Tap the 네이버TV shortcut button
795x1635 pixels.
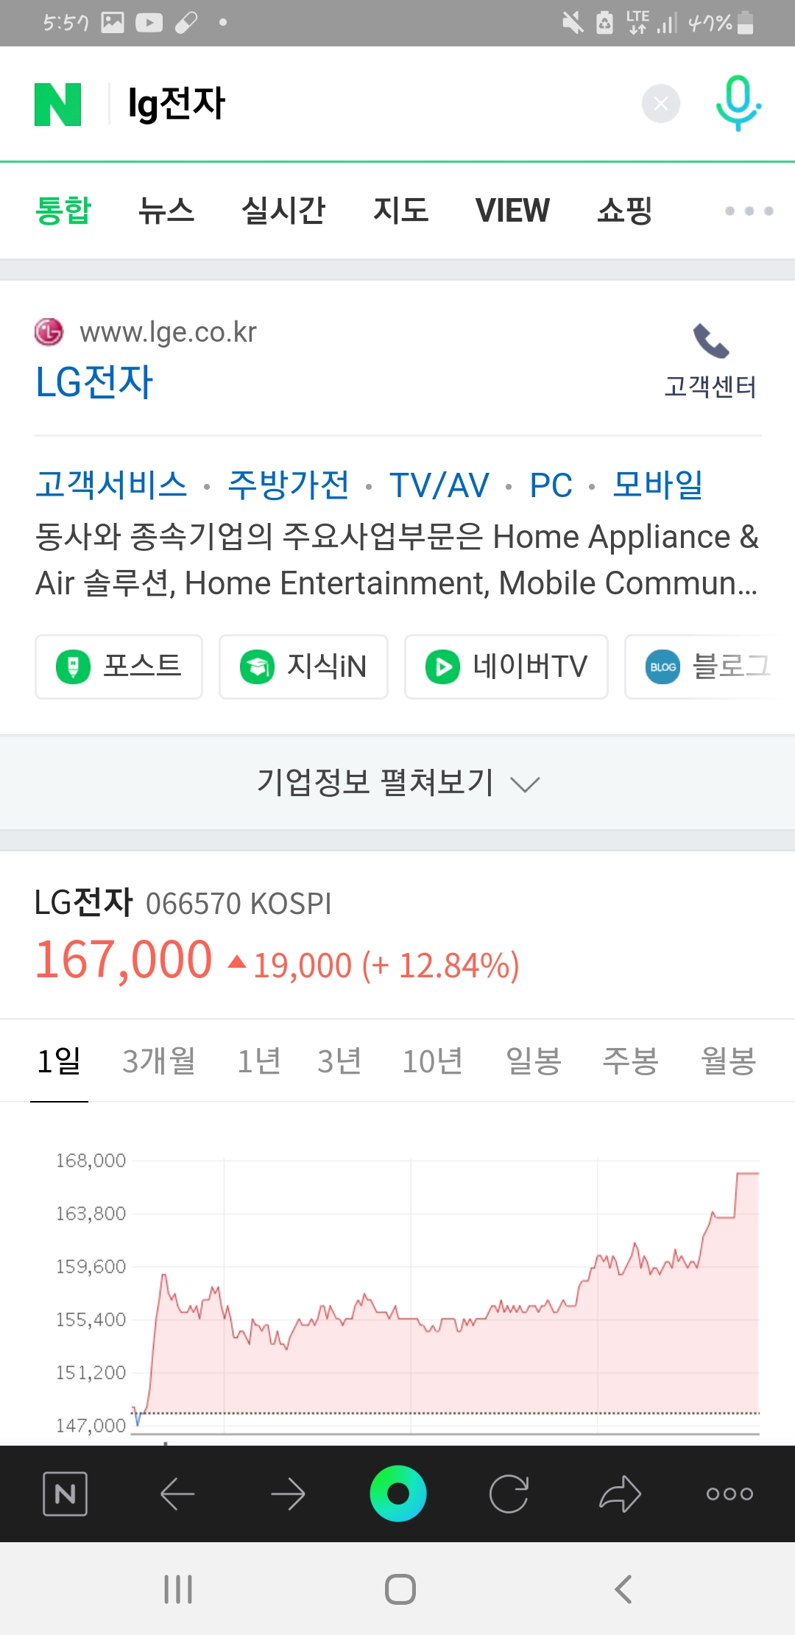click(506, 667)
